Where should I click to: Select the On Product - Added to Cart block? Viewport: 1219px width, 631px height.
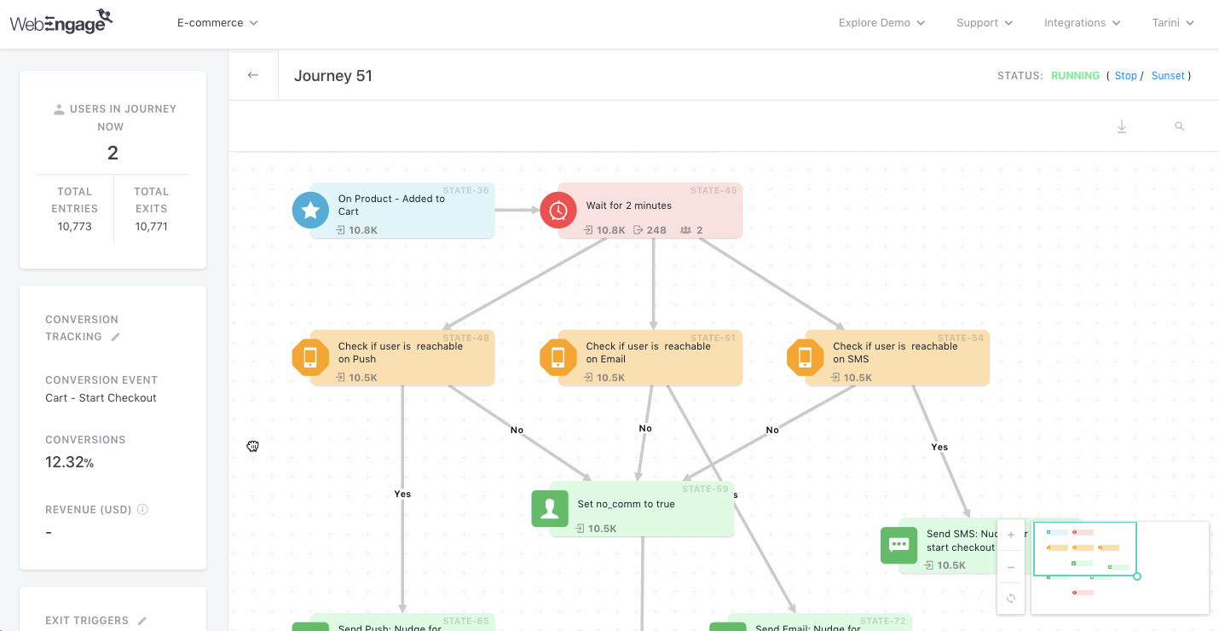(402, 211)
